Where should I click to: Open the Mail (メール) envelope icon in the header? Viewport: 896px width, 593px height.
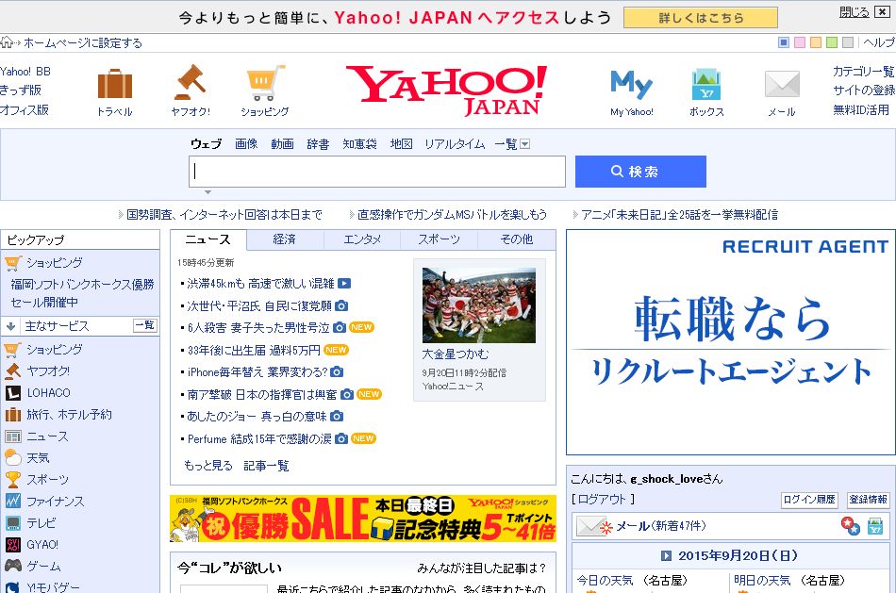click(782, 85)
